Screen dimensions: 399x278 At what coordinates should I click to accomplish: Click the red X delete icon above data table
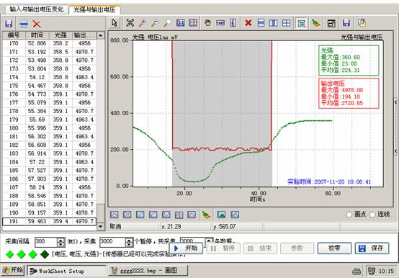pos(37,24)
